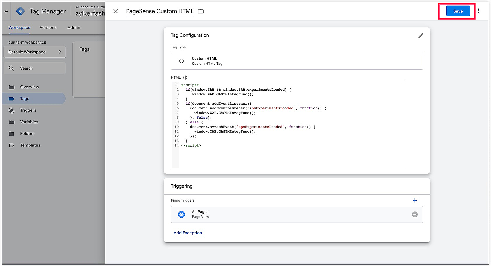This screenshot has height=266, width=491.
Task: Open the three-dot more options menu
Action: [478, 11]
